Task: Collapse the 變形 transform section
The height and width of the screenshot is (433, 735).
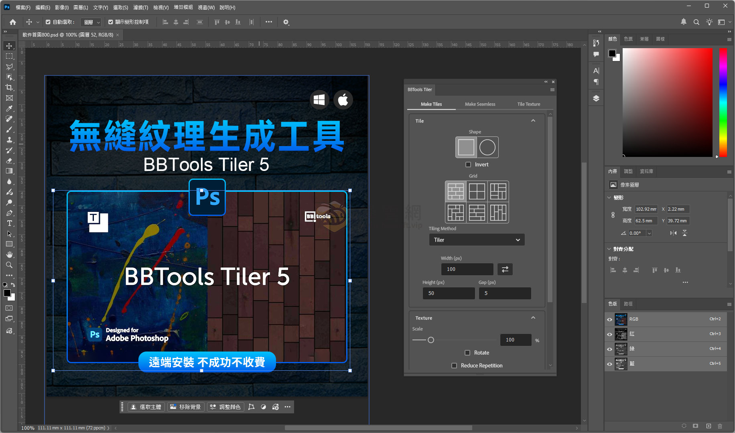Action: tap(609, 198)
